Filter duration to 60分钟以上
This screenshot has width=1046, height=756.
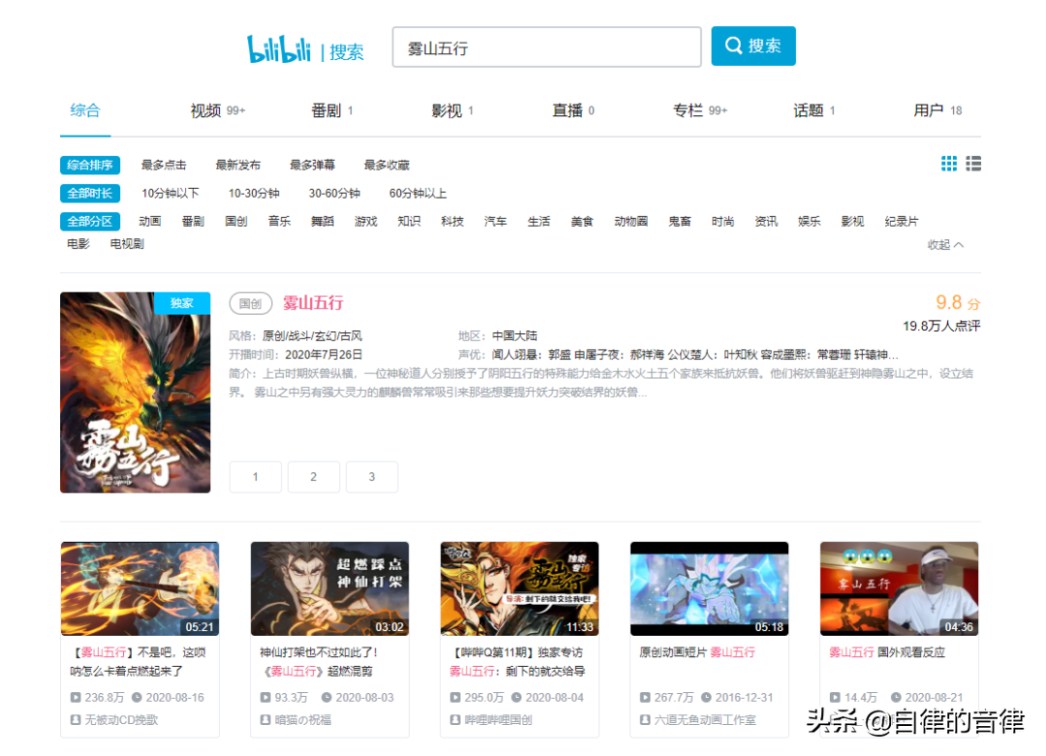[x=418, y=194]
